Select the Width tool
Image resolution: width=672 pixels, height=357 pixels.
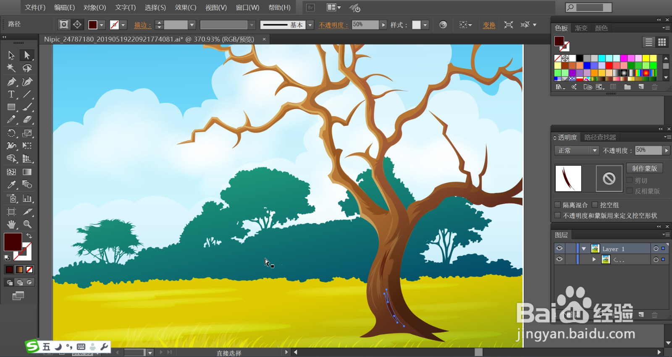tap(11, 146)
